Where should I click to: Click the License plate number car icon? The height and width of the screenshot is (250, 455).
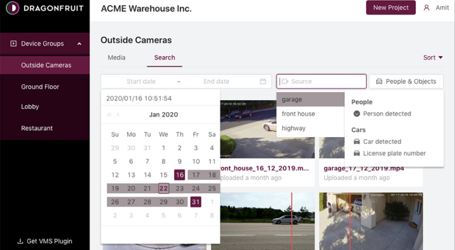[357, 153]
